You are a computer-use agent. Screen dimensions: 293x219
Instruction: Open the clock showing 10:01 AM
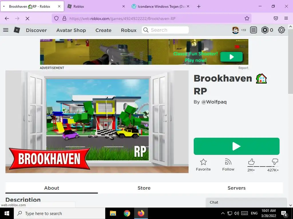point(268,213)
